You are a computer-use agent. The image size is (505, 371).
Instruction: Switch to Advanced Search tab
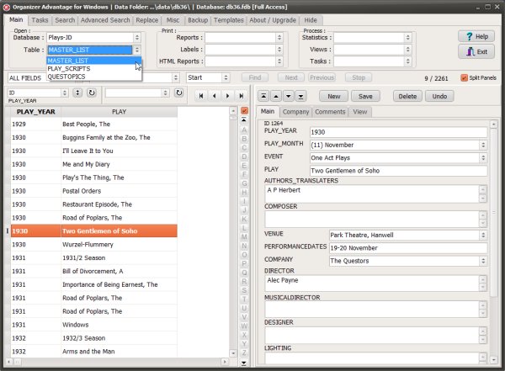tap(105, 20)
